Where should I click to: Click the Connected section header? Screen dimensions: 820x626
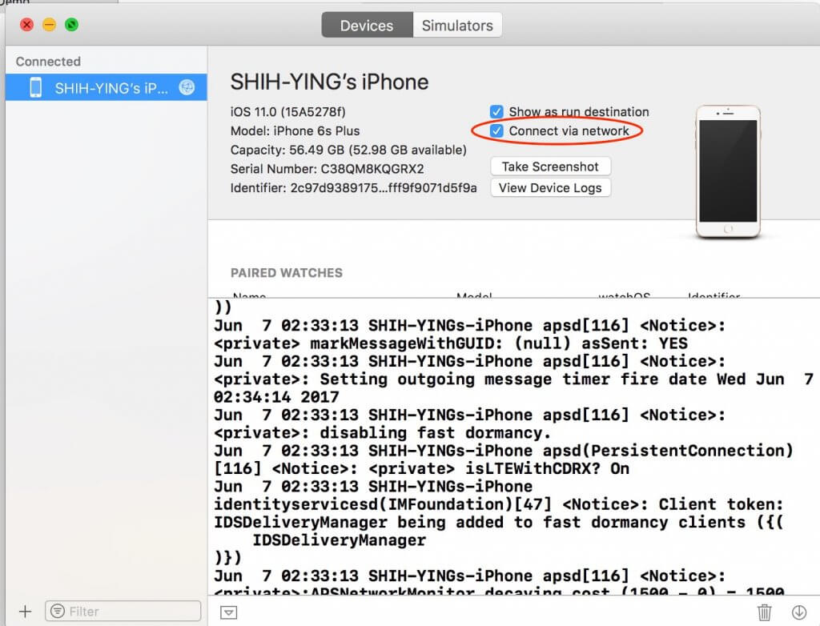(48, 61)
